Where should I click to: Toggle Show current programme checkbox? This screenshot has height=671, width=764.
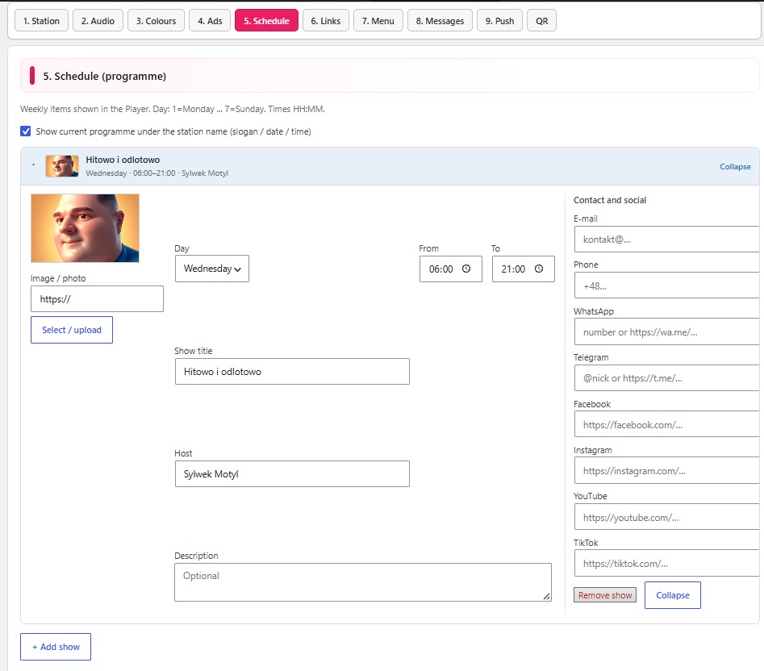coord(25,131)
